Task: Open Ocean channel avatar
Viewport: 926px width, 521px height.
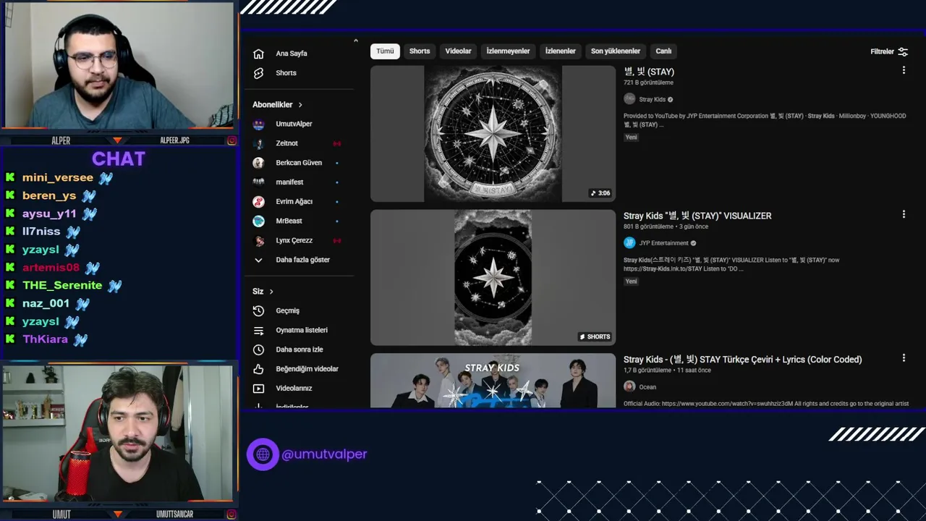Action: pos(629,386)
